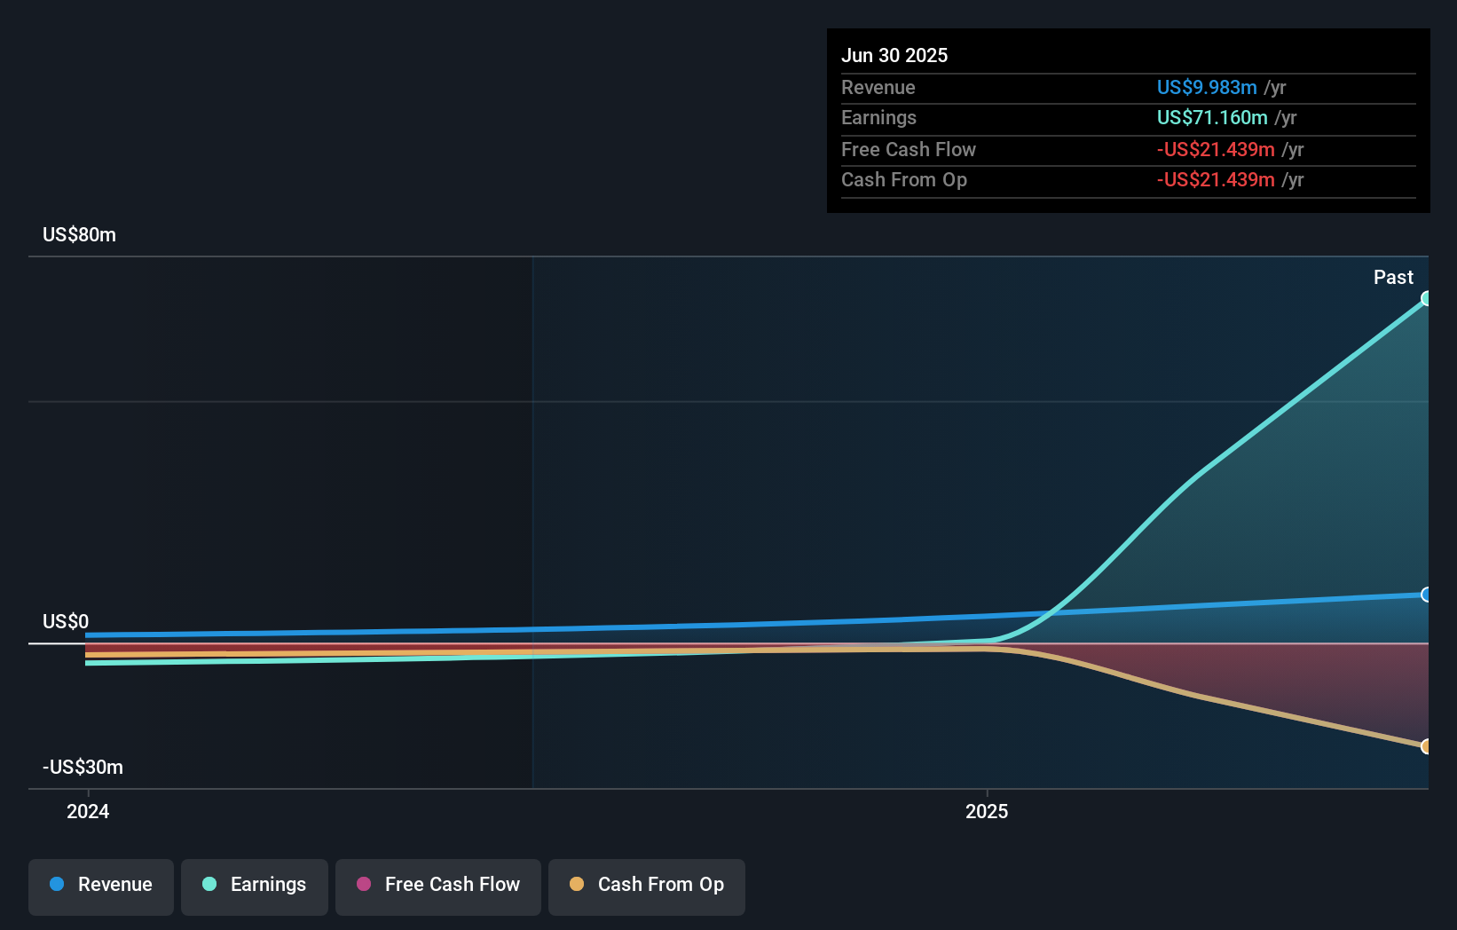Expand the Jun 30 2025 tooltip header
1457x930 pixels.
pyautogui.click(x=895, y=55)
